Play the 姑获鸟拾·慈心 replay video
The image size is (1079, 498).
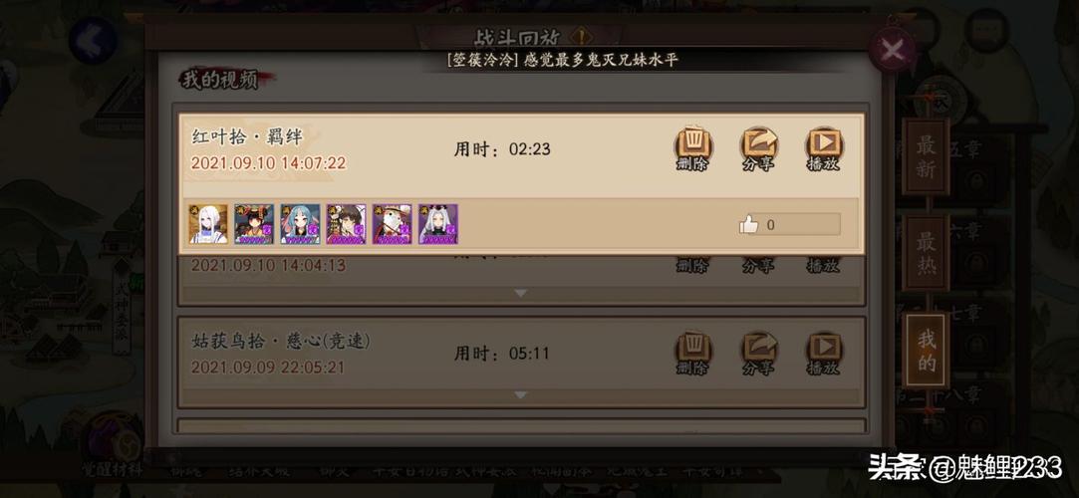[824, 354]
